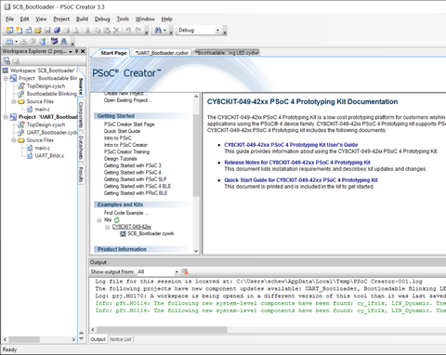
Task: Open the Build icon dropdown arrow
Action: (x=16, y=41)
